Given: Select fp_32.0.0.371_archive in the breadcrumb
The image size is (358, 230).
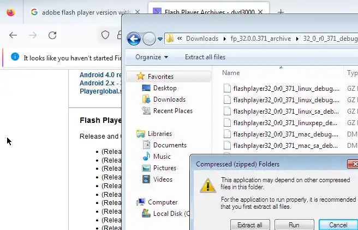Looking at the screenshot, I should point(261,39).
